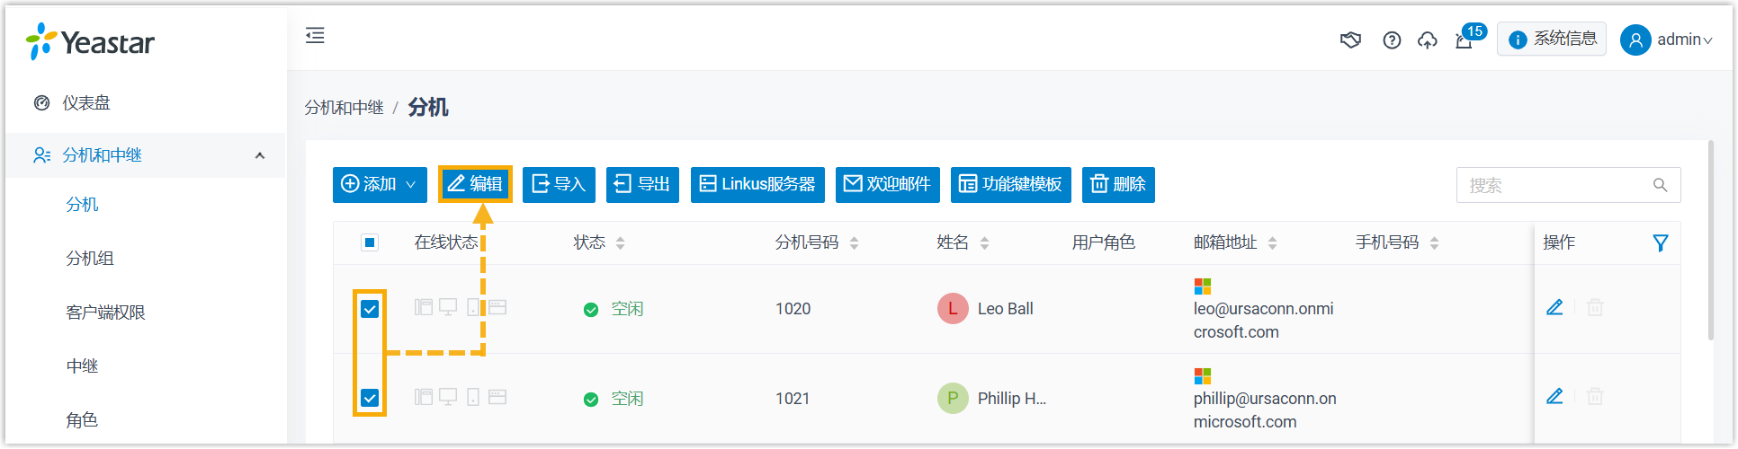1738x449 pixels.
Task: Uncheck the extension 1020 checkbox
Action: pyautogui.click(x=370, y=309)
